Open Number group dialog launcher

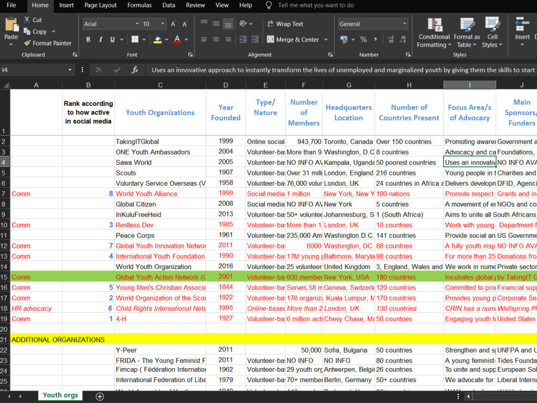click(408, 55)
